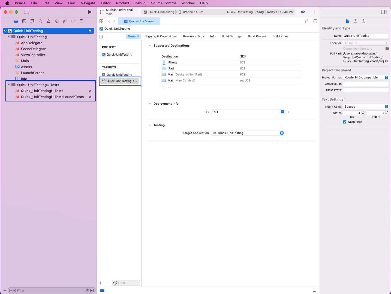Open the Report navigator

pyautogui.click(x=81, y=21)
